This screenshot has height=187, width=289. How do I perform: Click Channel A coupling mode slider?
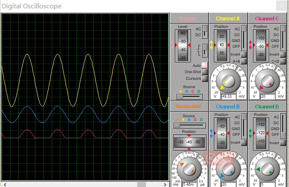pyautogui.click(x=244, y=38)
